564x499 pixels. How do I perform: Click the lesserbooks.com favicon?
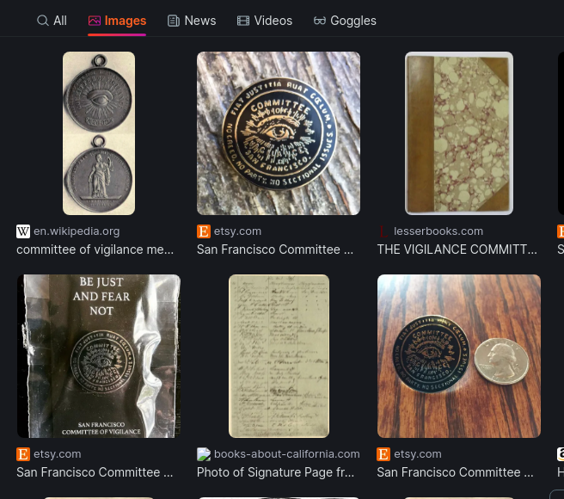coord(383,231)
